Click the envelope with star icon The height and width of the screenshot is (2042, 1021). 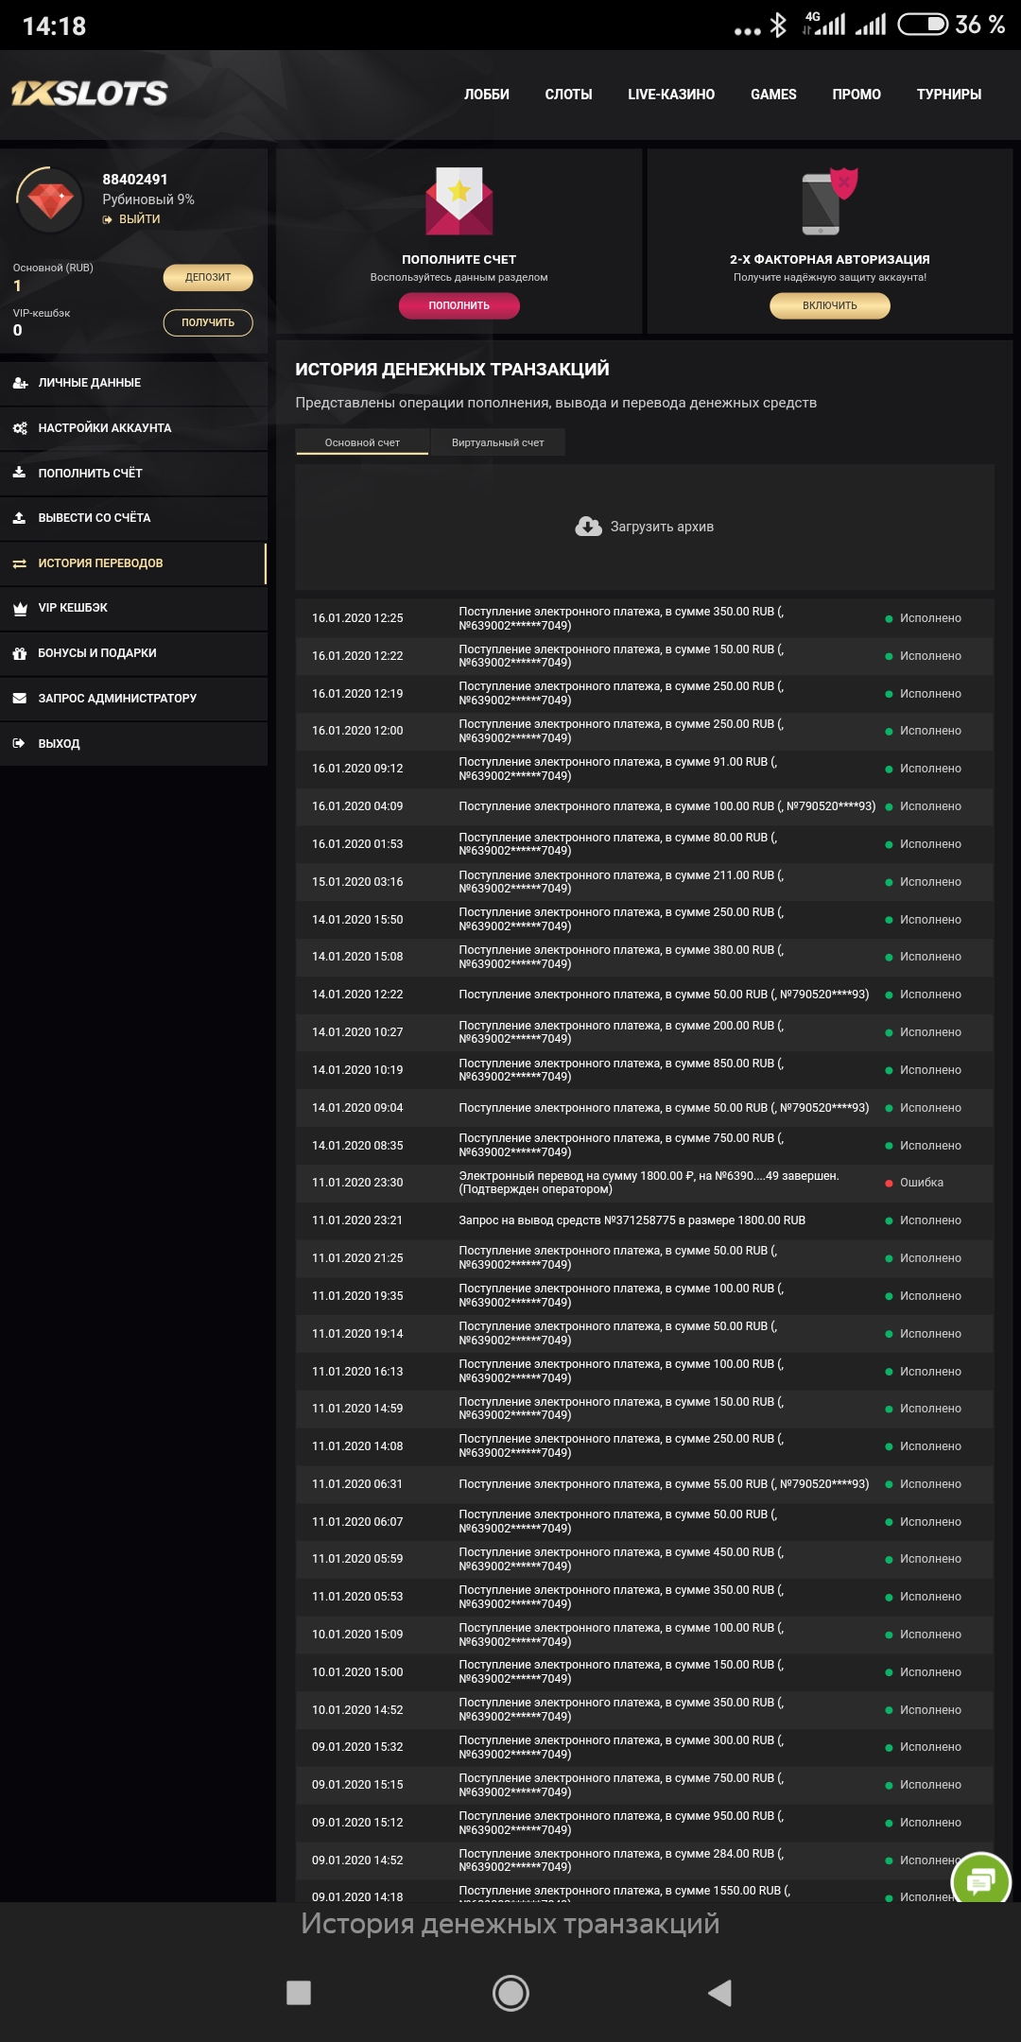pyautogui.click(x=459, y=200)
